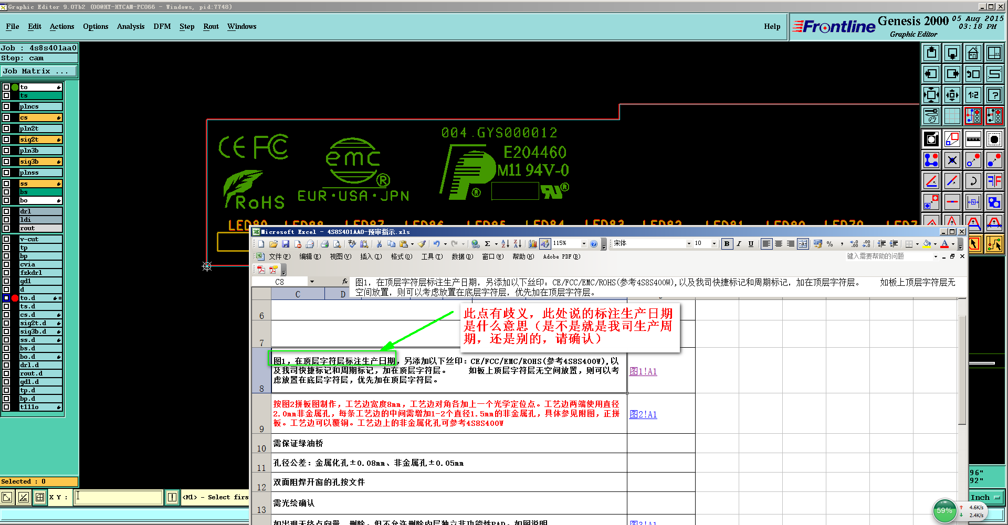Click the Excel Cut scissors icon
Viewport: 1008px width, 525px height.
click(x=379, y=244)
